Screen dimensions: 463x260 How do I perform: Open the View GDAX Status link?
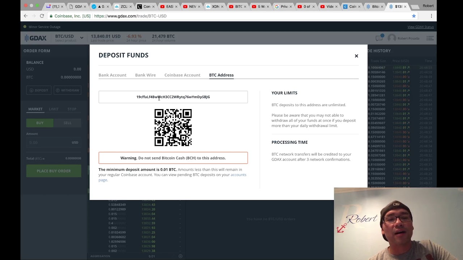pos(420,27)
